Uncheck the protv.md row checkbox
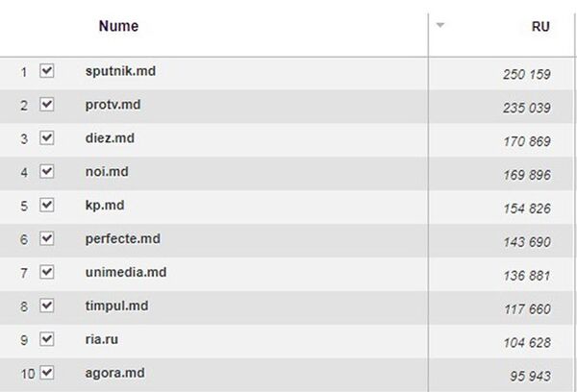Image resolution: width=577 pixels, height=392 pixels. click(47, 105)
